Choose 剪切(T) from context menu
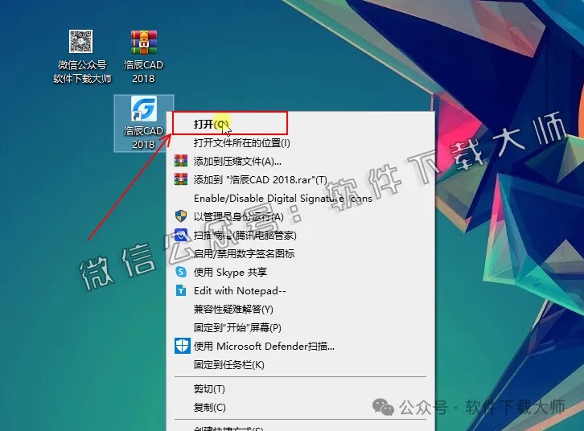 point(300,389)
